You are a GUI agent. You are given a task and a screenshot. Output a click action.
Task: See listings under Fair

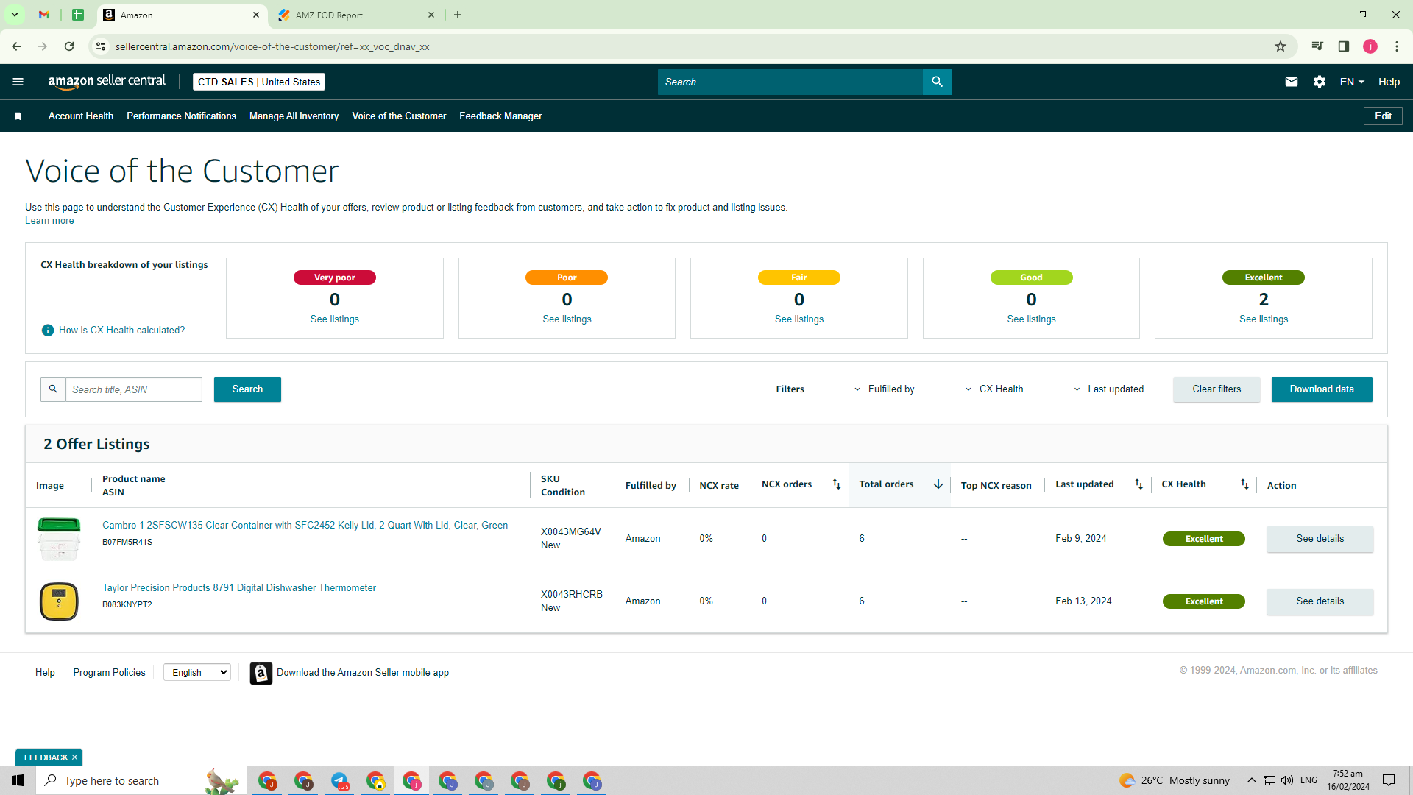[x=798, y=319]
